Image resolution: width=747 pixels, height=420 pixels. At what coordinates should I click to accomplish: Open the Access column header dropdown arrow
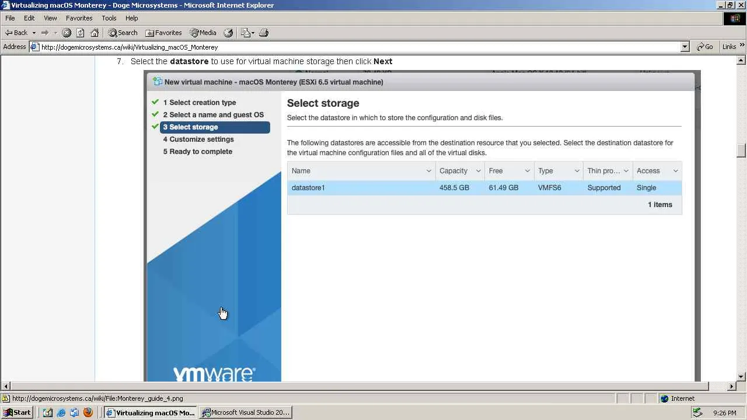click(x=675, y=171)
